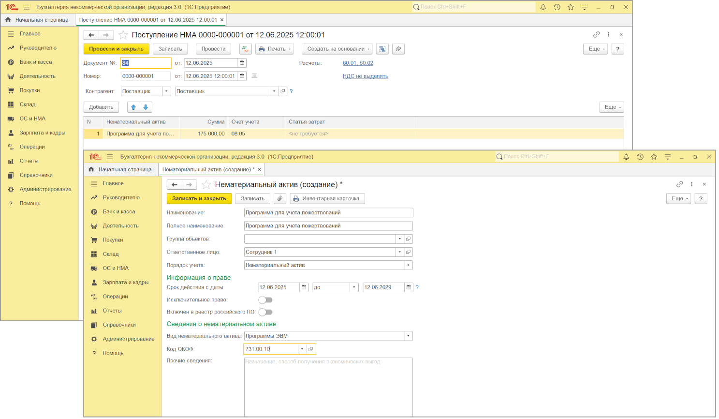
Task: Expand Ответственное лицо dropdown arrow
Action: pos(400,252)
